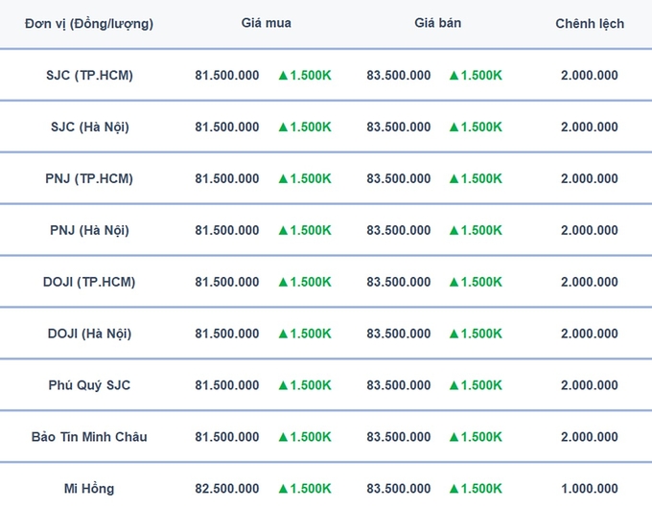Select PNJ (TP.HCM) difference 2.000.000
The image size is (652, 508).
click(590, 178)
